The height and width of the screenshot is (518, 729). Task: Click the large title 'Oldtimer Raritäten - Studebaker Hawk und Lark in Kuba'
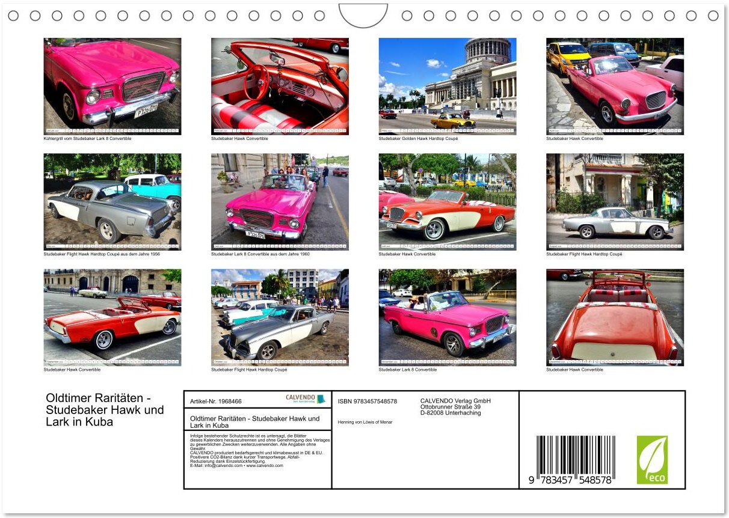[105, 410]
